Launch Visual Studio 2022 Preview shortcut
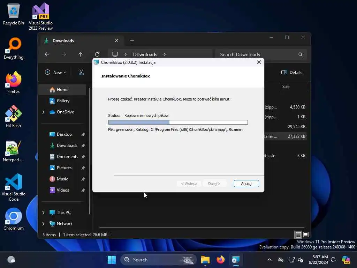Image resolution: width=357 pixels, height=268 pixels. 40,16
